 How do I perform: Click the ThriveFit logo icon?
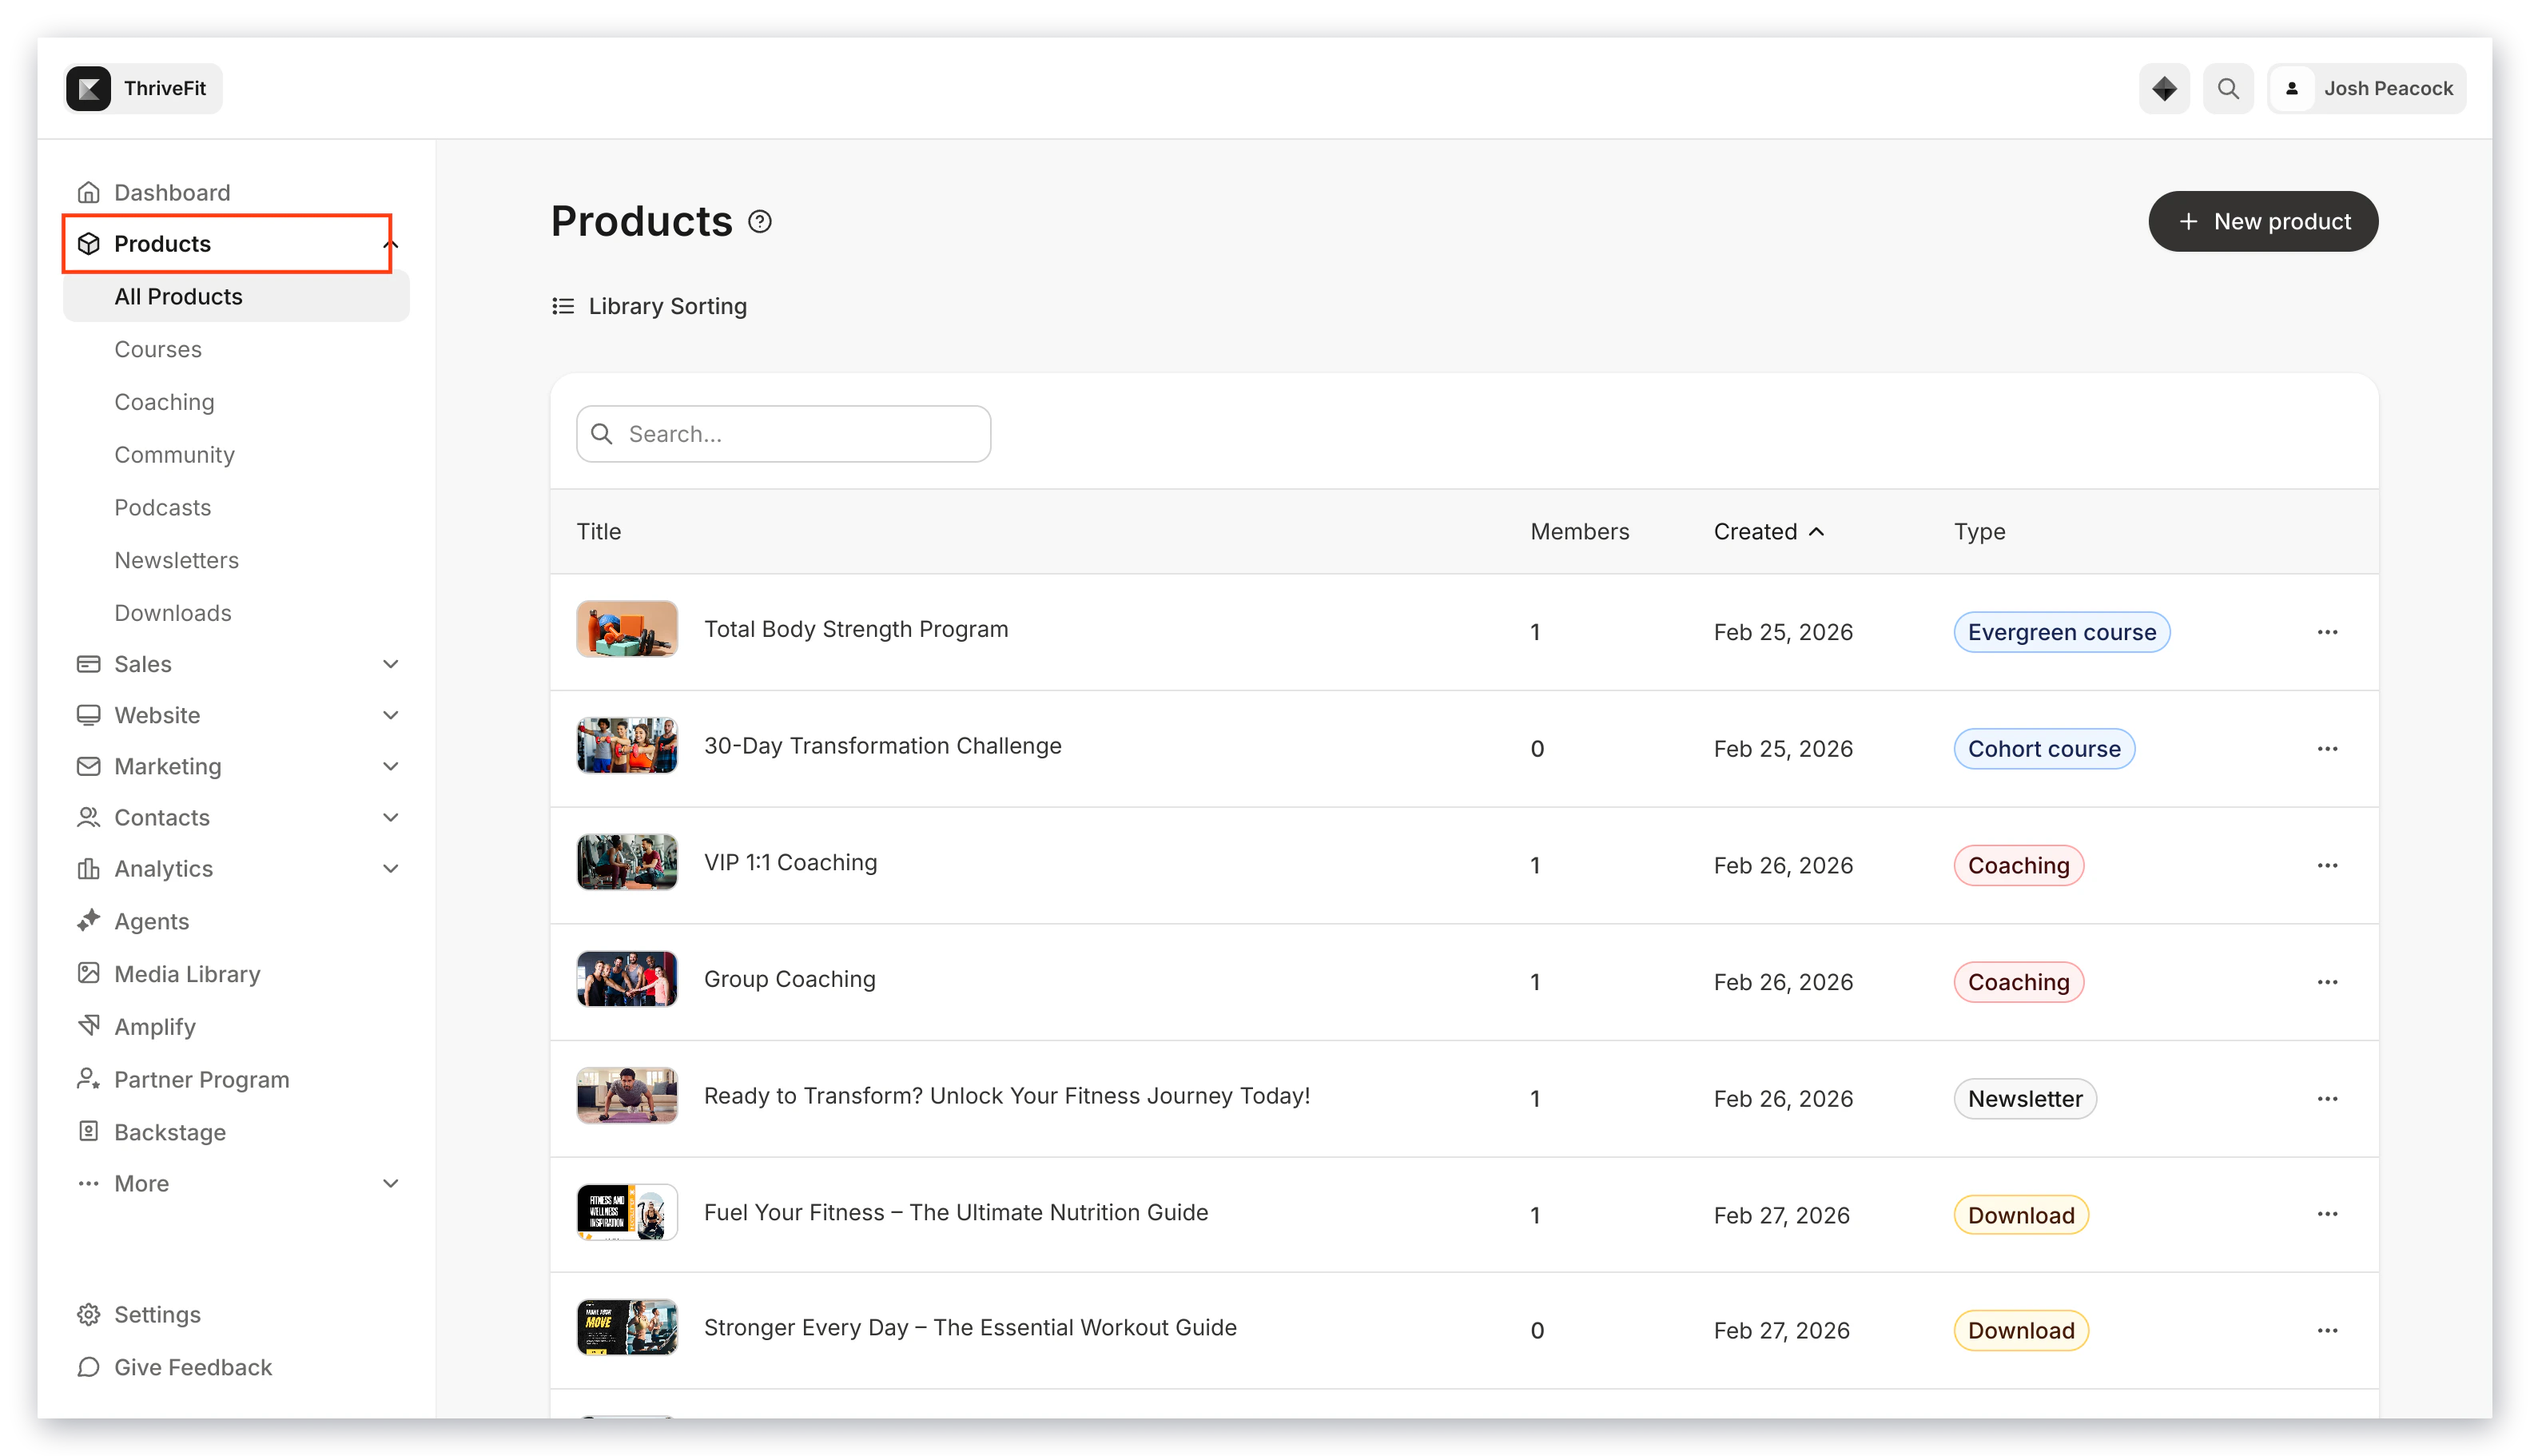coord(89,88)
